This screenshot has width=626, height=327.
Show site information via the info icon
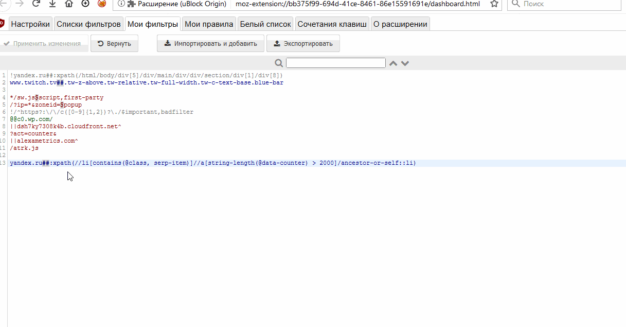121,4
